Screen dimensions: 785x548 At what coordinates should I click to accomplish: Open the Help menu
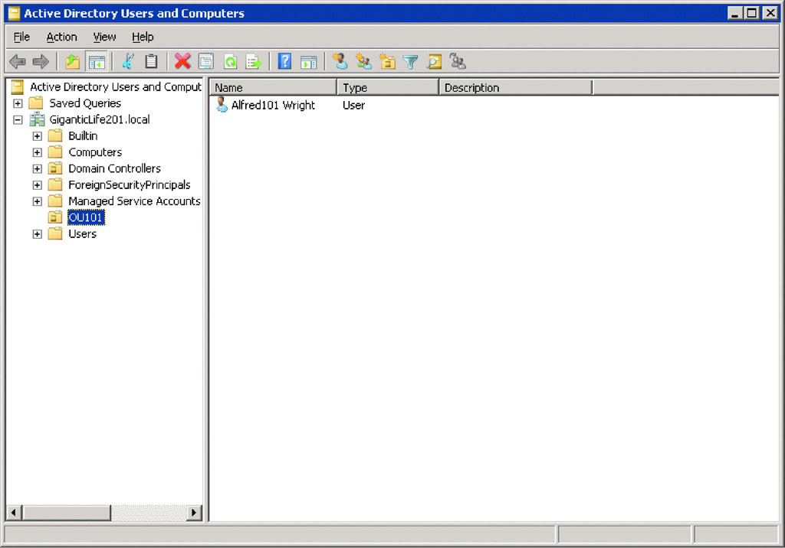[x=143, y=37]
